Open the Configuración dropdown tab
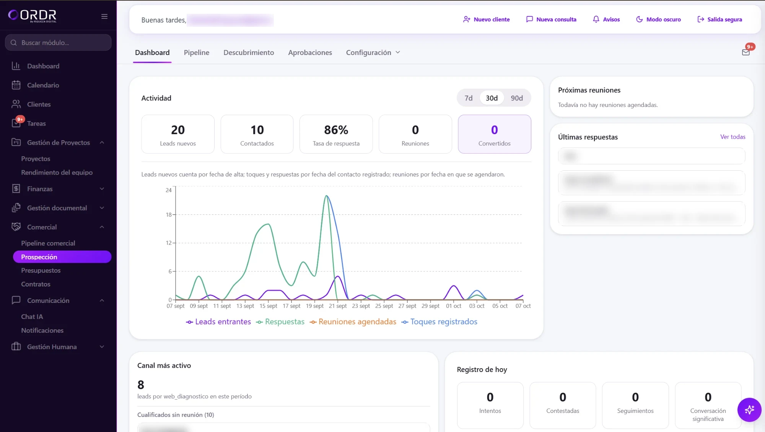 (x=373, y=53)
